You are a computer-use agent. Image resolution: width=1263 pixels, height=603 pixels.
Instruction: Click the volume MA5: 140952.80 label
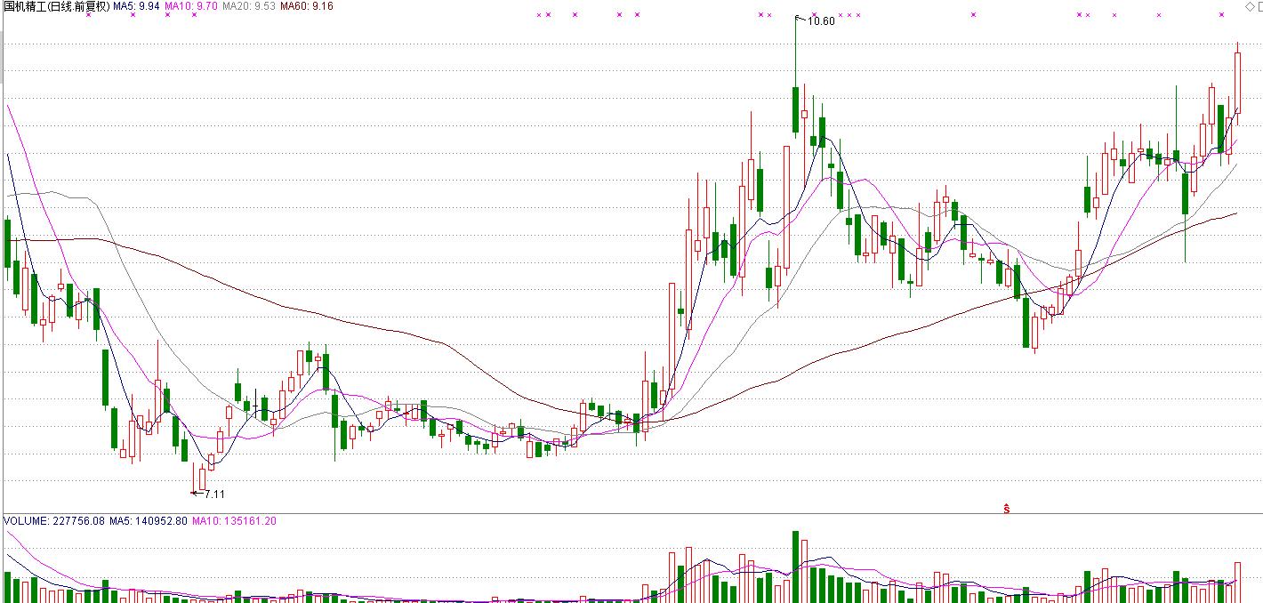pyautogui.click(x=149, y=520)
